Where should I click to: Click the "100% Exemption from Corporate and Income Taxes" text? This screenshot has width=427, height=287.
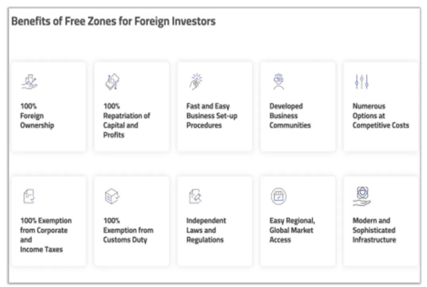(46, 235)
